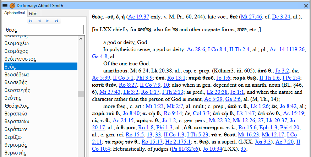Viewport: 311px width, 157px height.
Task: Open the Ac 5:39 reference link
Action: coord(101,78)
